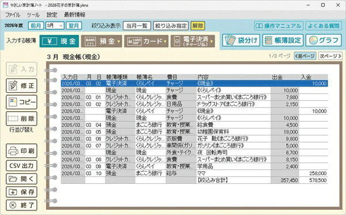
Task: Open 帳簿設定 ledger settings
Action: [x=283, y=40]
